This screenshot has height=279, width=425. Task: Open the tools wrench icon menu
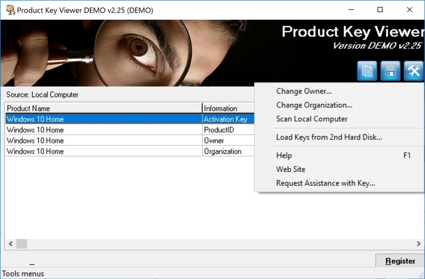tap(414, 71)
